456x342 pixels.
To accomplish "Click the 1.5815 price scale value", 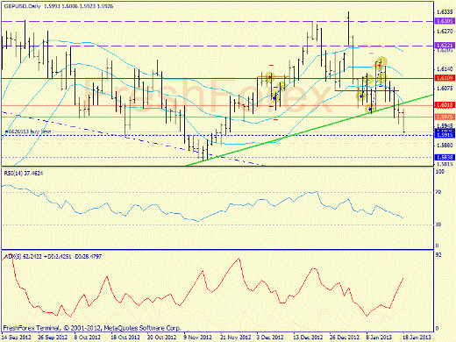I will click(x=445, y=164).
